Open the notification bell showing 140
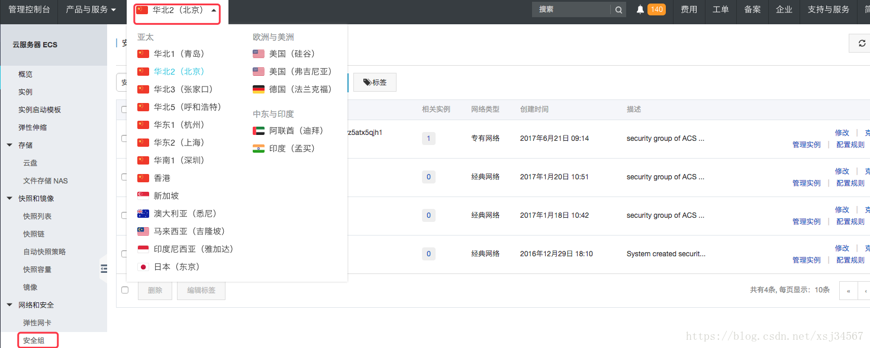Viewport: 870px width, 348px height. [x=640, y=9]
